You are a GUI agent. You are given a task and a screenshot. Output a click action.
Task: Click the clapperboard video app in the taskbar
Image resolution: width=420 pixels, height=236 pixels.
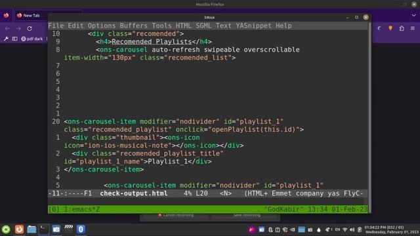68,229
